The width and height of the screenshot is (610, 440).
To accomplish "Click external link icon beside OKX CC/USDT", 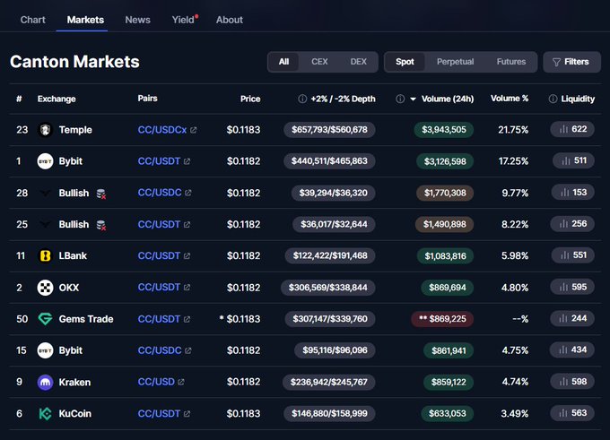I will [x=187, y=288].
